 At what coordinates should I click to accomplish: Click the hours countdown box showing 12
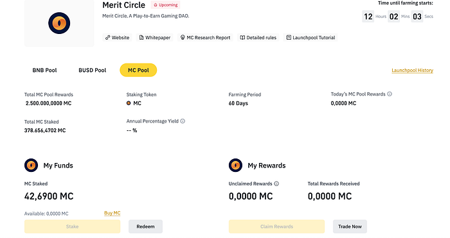[368, 16]
